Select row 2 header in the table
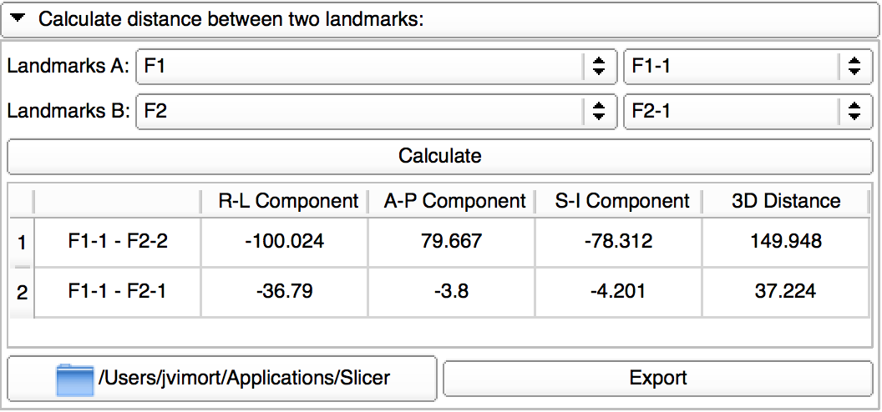Image resolution: width=882 pixels, height=412 pixels. [21, 292]
